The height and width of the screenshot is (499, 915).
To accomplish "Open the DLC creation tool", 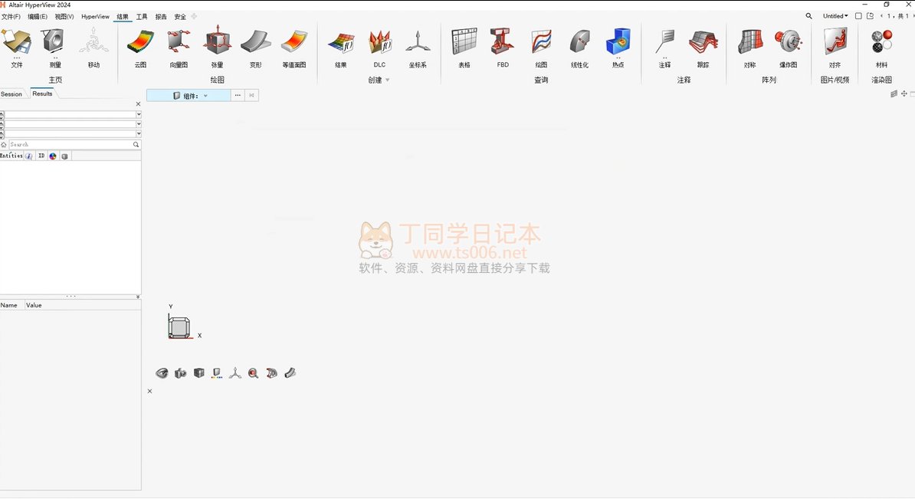I will [379, 48].
